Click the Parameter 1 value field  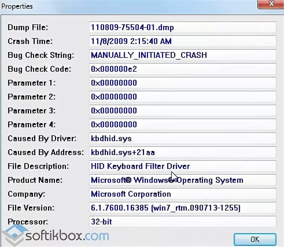tap(183, 83)
